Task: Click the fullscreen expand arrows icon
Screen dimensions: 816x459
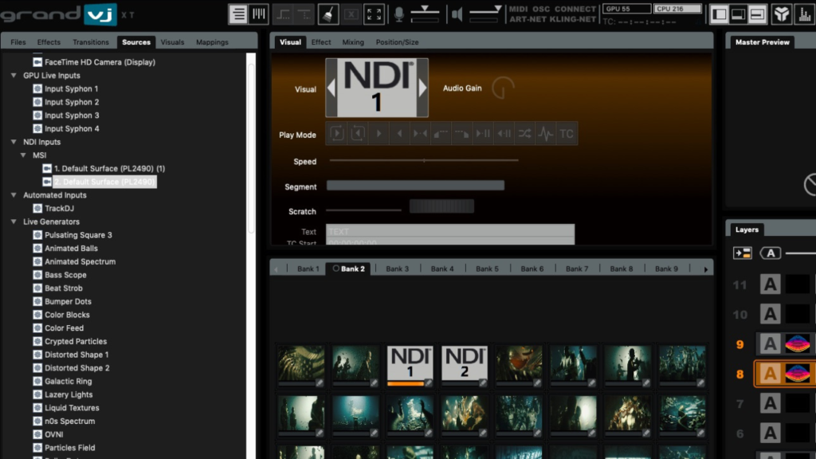Action: pyautogui.click(x=374, y=14)
